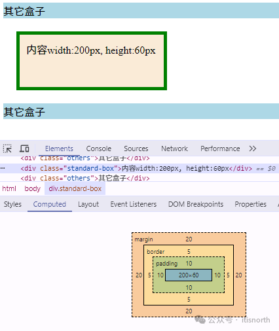Open the three-dot row actions

(3, 168)
